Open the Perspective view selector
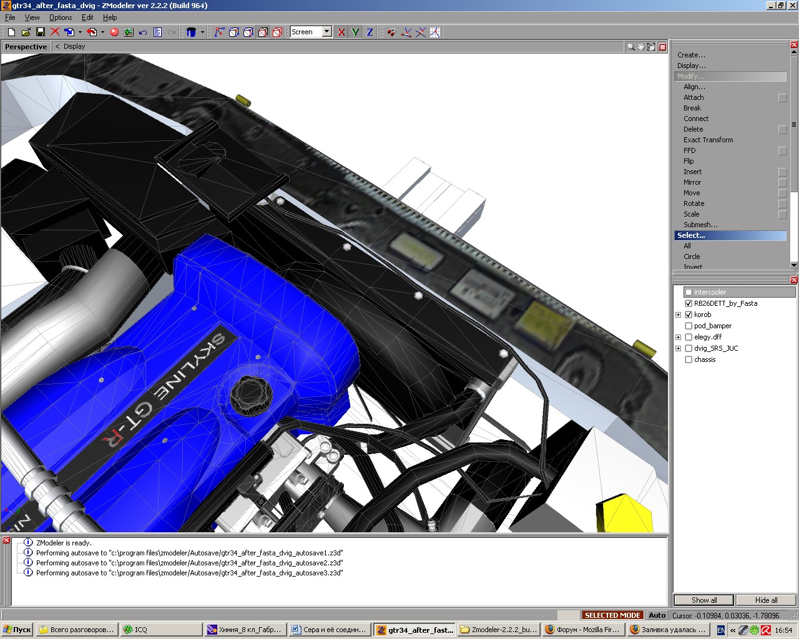The width and height of the screenshot is (799, 639). pyautogui.click(x=26, y=47)
